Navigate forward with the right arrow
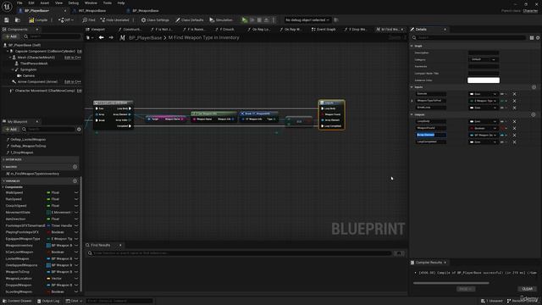The image size is (542, 305). coord(111,37)
